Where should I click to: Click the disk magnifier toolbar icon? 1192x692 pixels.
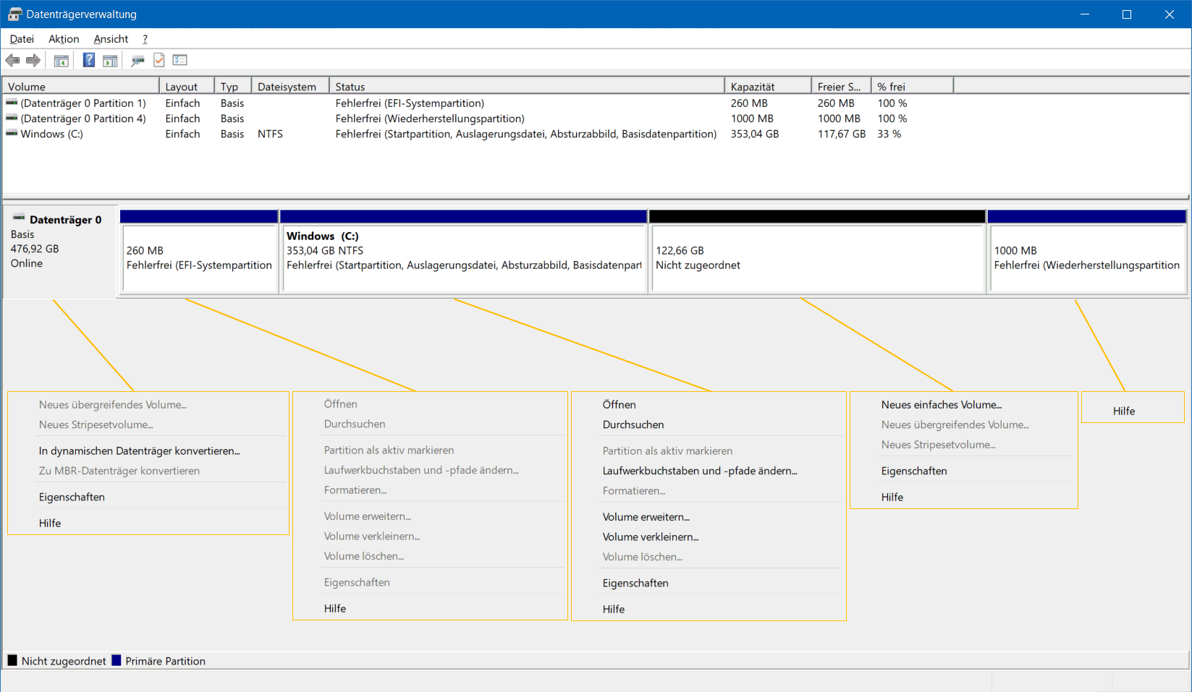(x=138, y=61)
